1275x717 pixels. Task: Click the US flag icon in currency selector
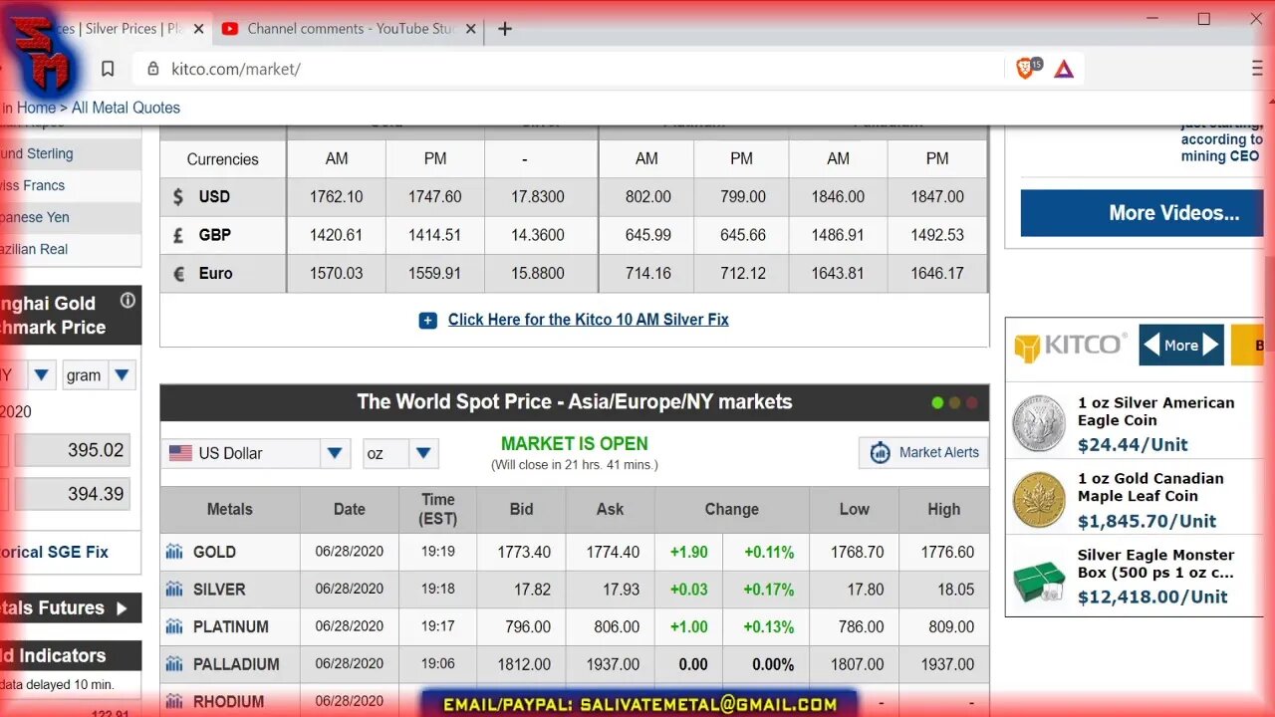[180, 453]
